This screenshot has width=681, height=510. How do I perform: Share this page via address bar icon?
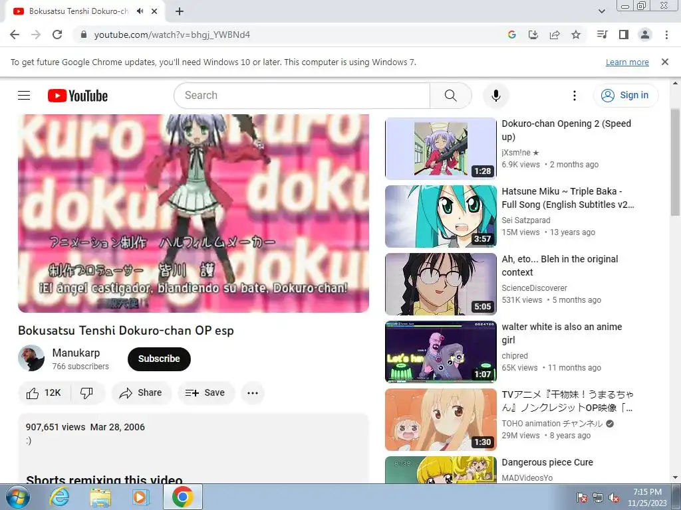(555, 35)
